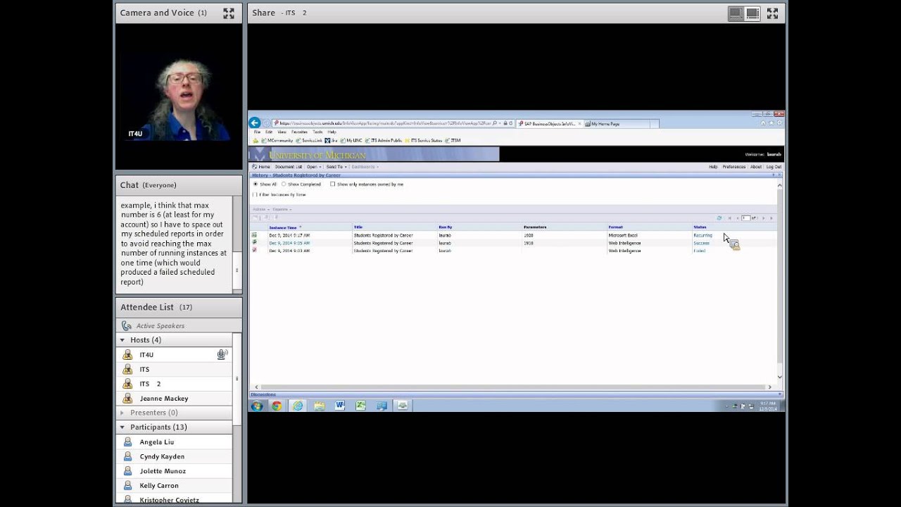Viewport: 901px width, 507px height.
Task: Open the browser Favorites menu
Action: click(299, 132)
